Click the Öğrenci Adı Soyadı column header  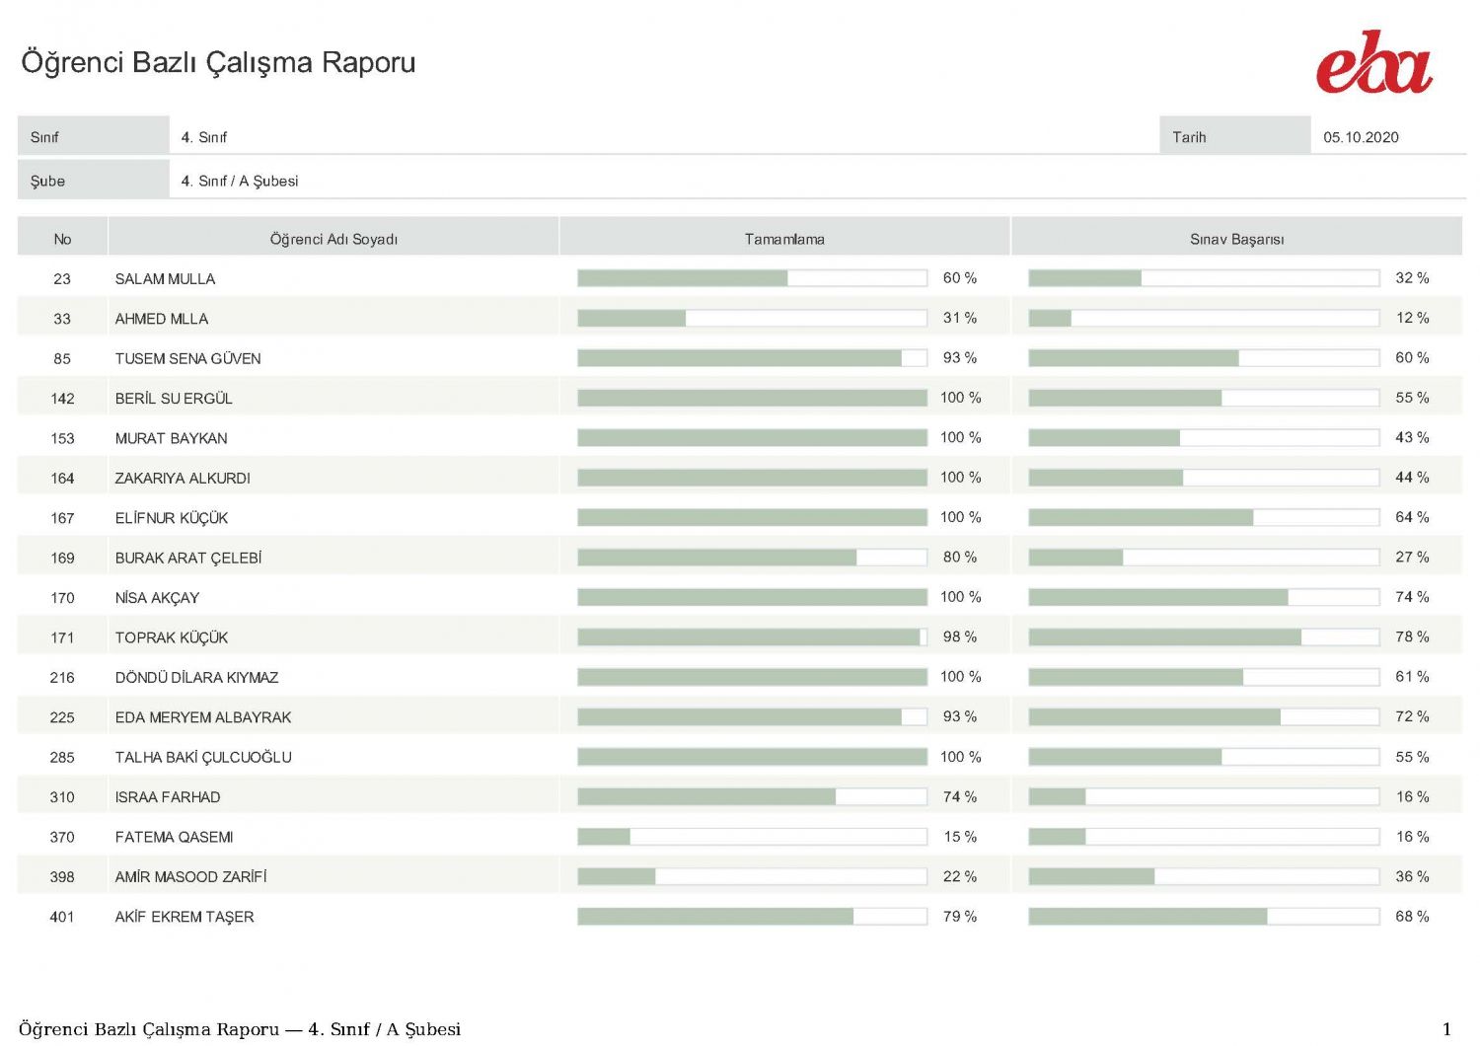tap(333, 239)
